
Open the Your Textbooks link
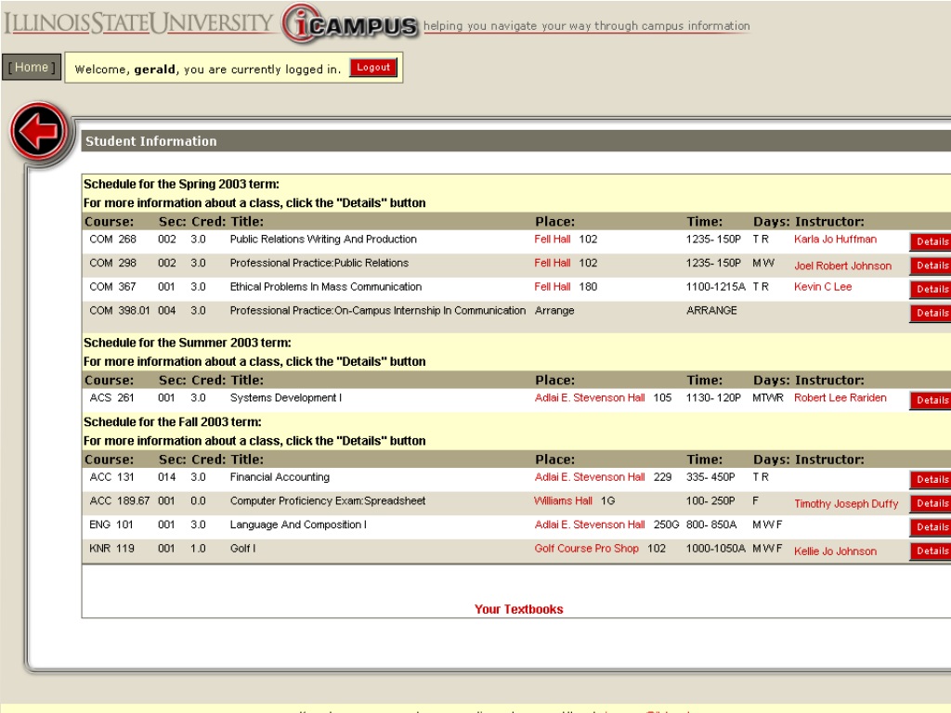(x=518, y=609)
